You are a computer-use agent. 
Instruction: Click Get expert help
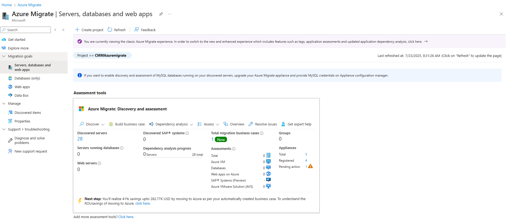[x=296, y=124]
